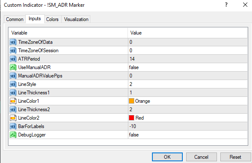The width and height of the screenshot is (252, 163).
Task: Select the LineThickness2 variable name
Action: tap(34, 110)
